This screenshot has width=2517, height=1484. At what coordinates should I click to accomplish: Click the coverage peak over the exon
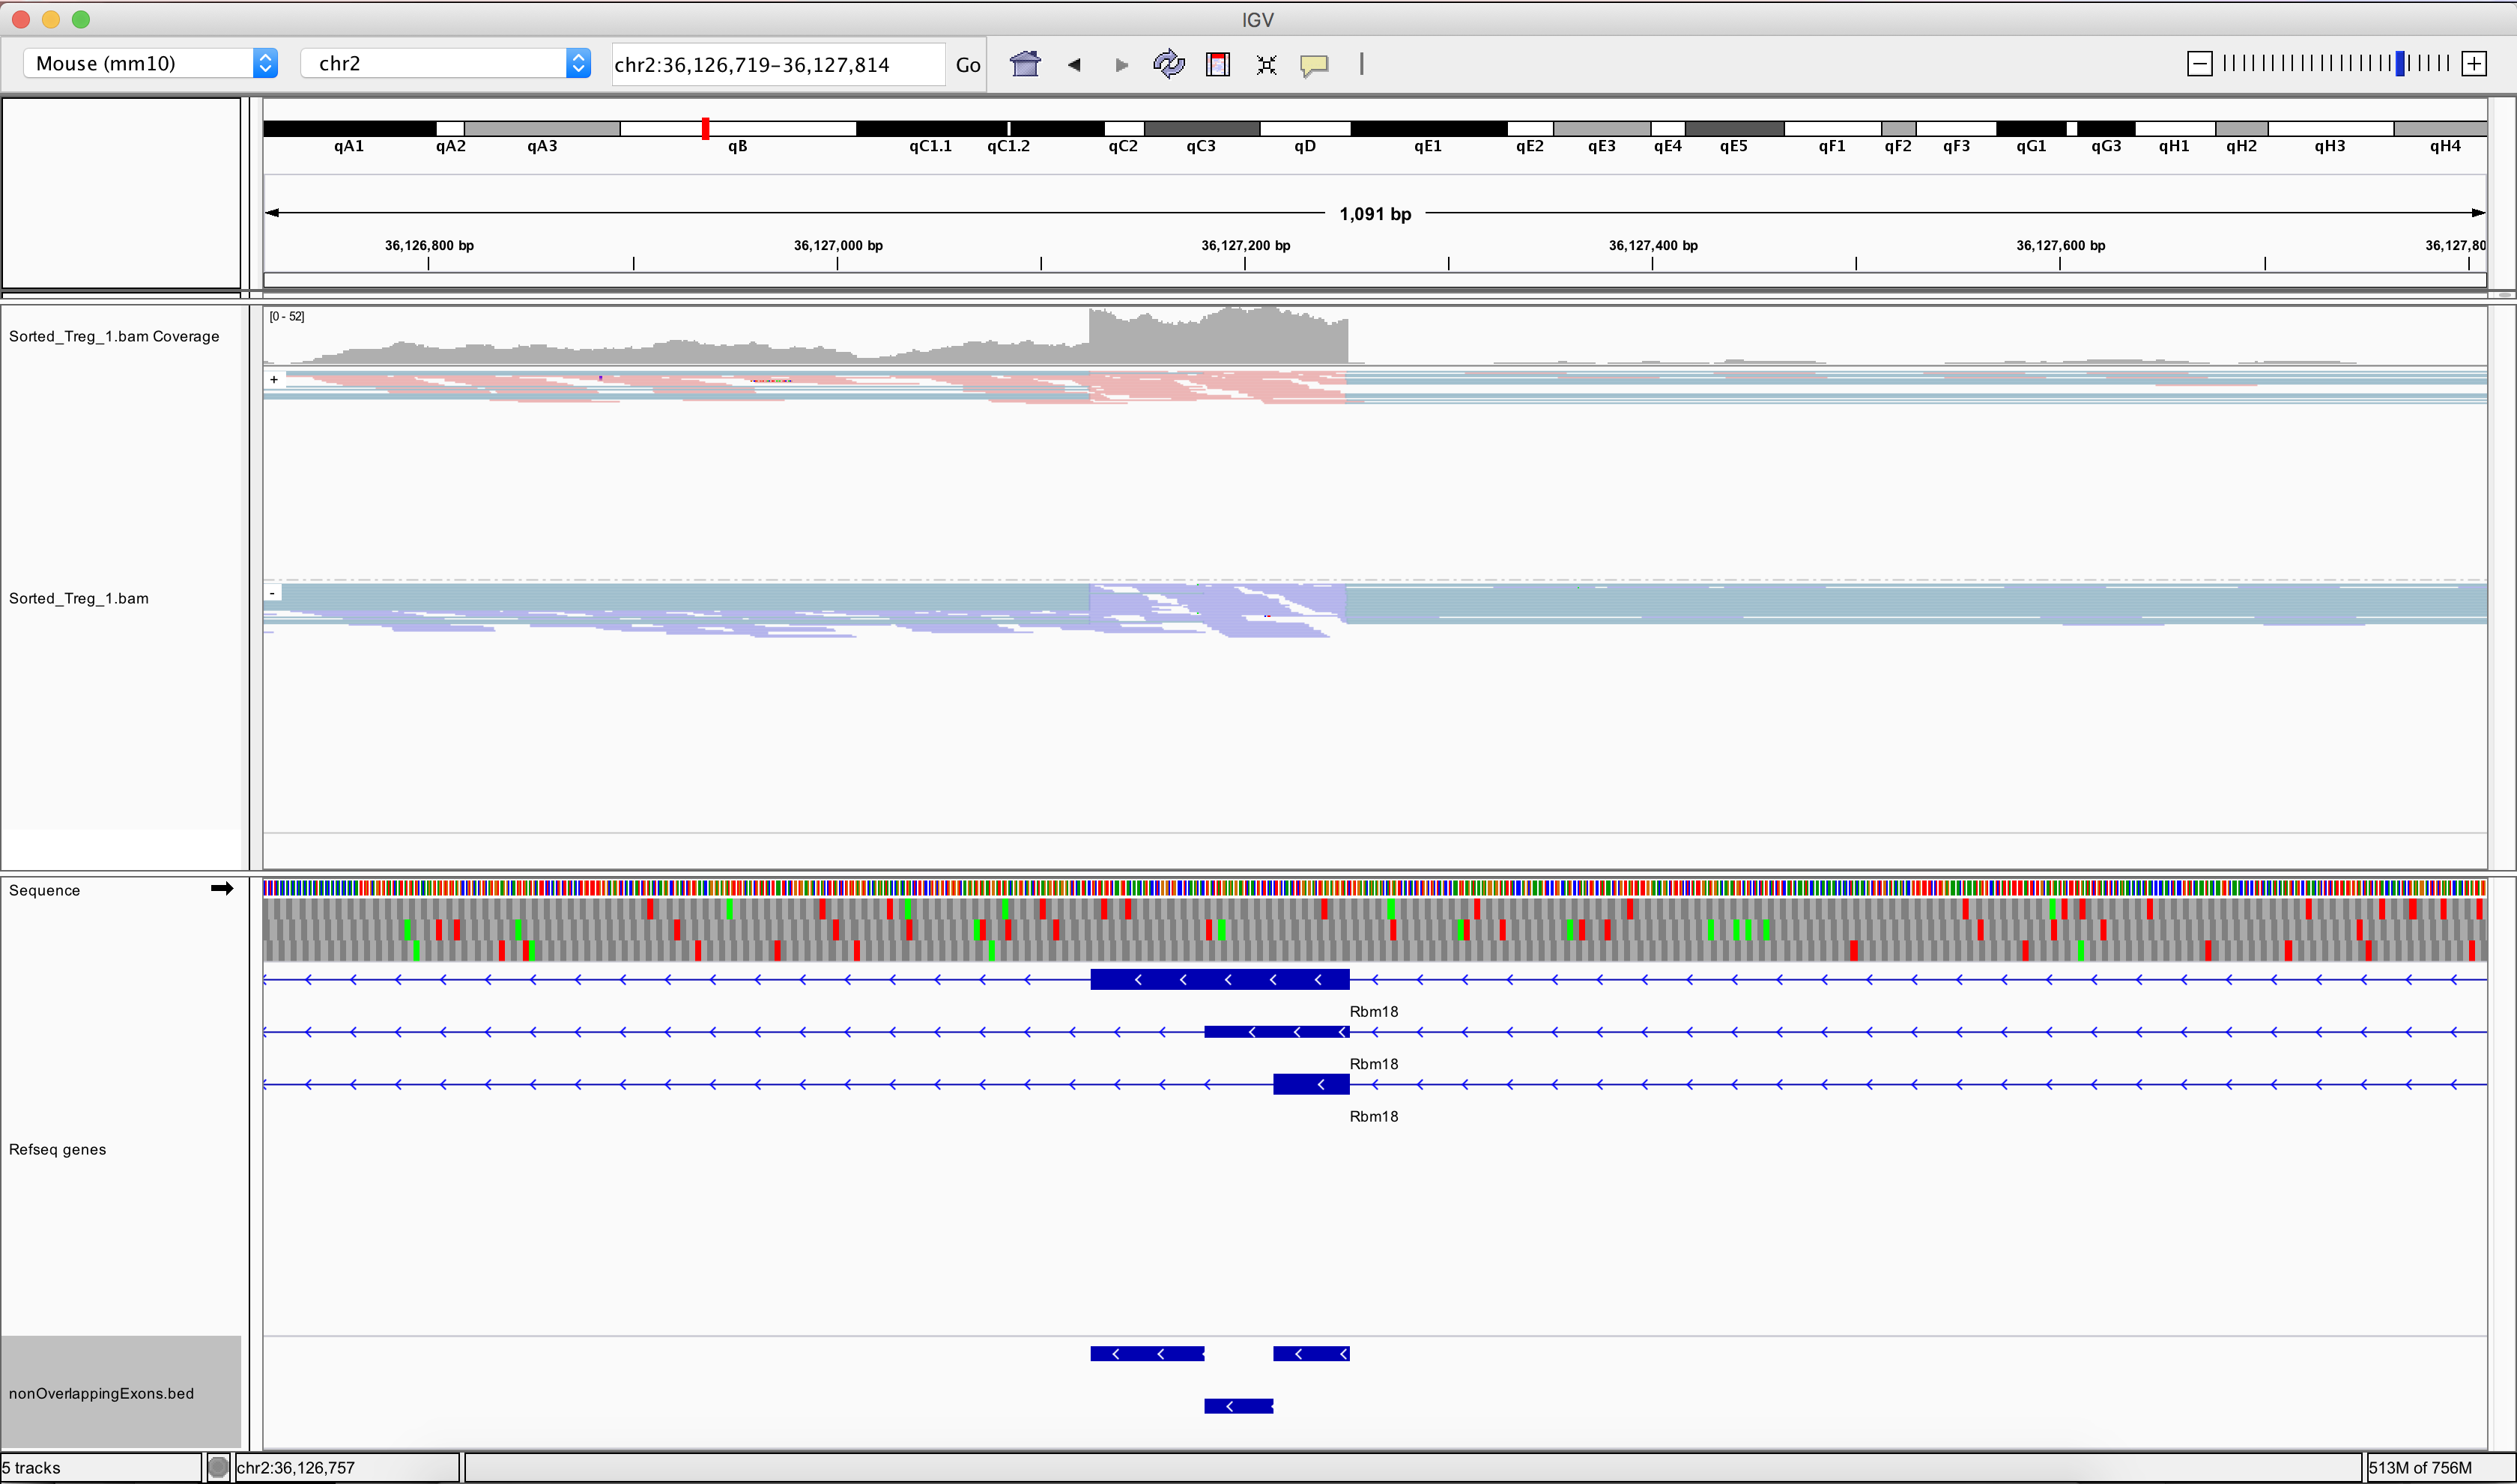(x=1219, y=335)
